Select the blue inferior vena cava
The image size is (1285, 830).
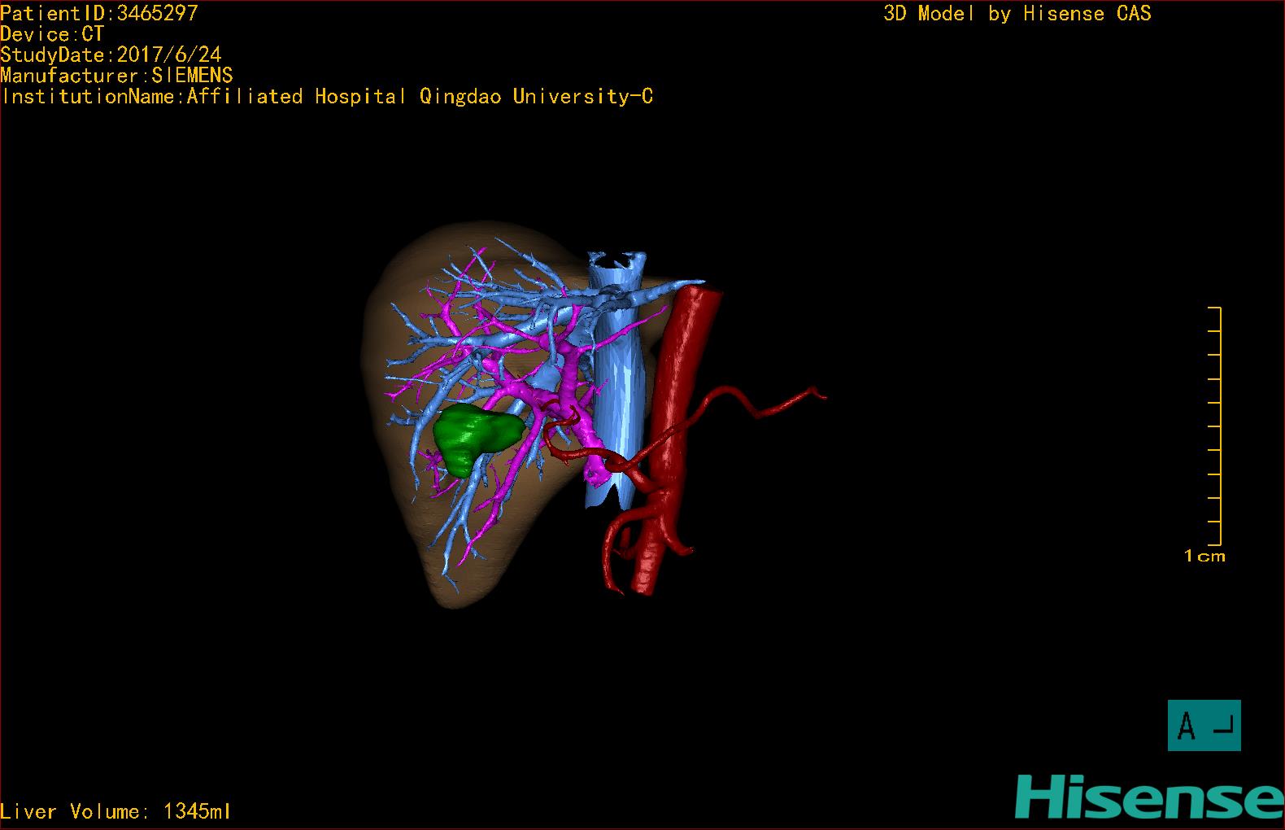616,380
